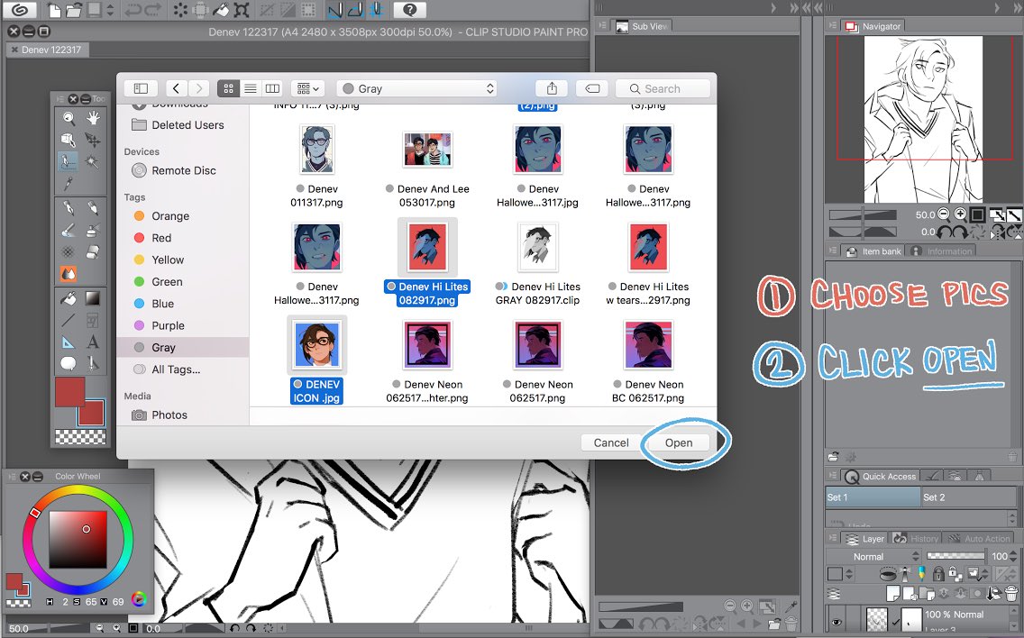Open the Information tab
This screenshot has height=638, width=1024.
point(942,251)
